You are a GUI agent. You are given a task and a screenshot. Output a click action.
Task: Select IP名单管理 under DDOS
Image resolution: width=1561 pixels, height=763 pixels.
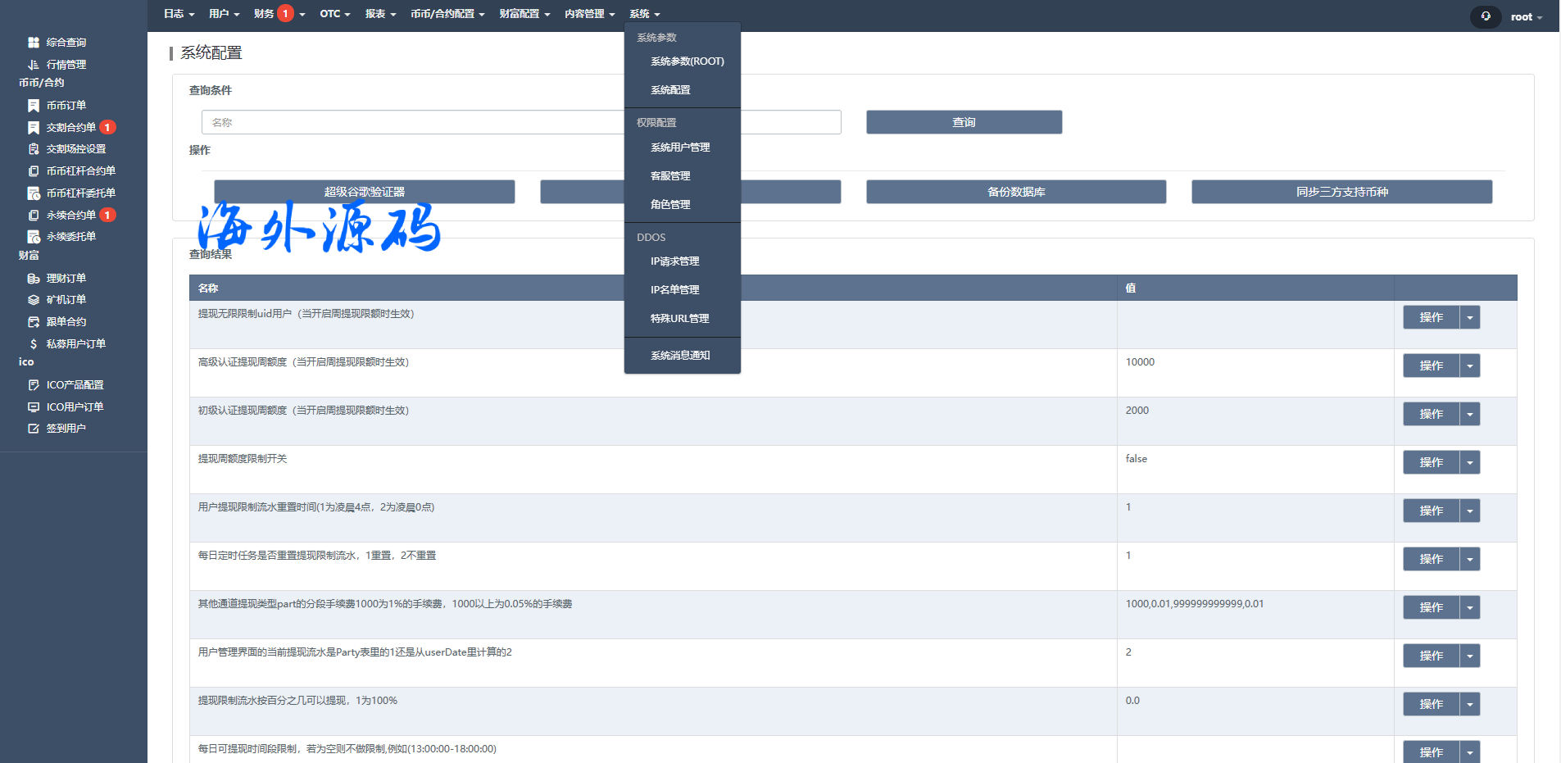click(674, 290)
